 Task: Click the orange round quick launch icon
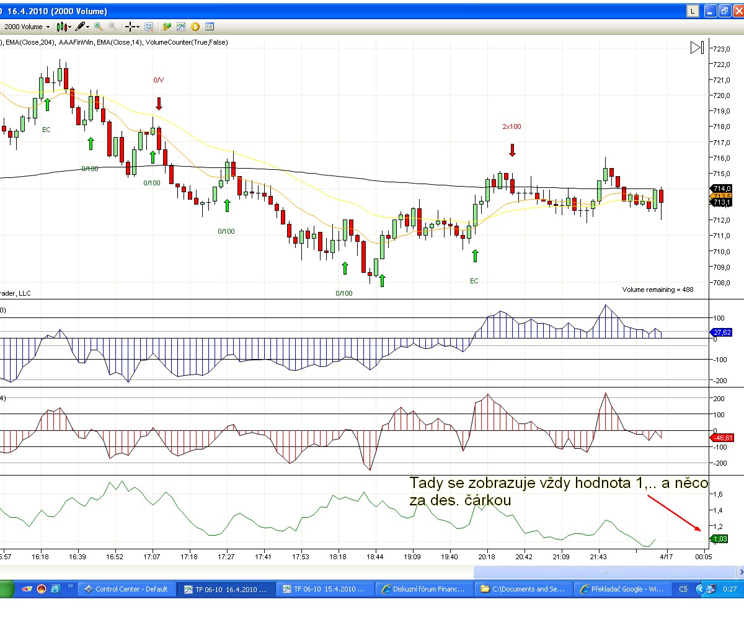click(x=42, y=589)
